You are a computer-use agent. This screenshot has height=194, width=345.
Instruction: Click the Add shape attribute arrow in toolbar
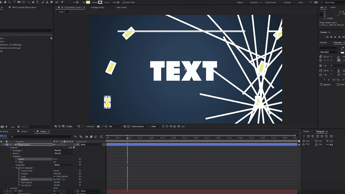pyautogui.click(x=118, y=2)
